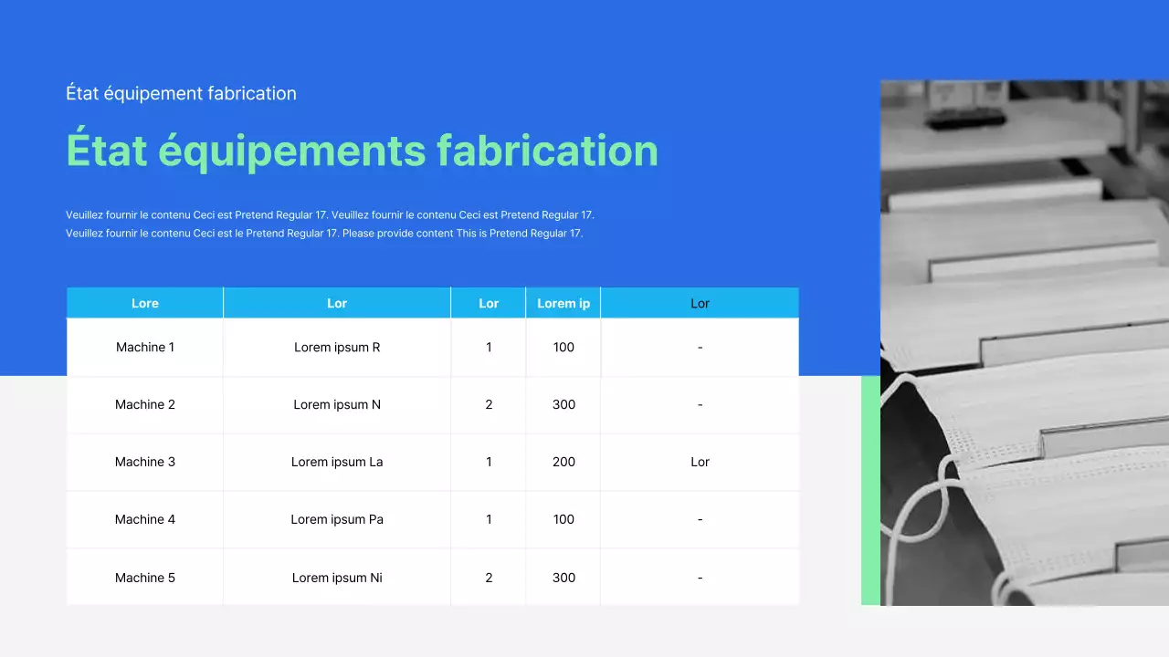Select the "Machine 1" table cell
The width and height of the screenshot is (1169, 657).
click(144, 347)
